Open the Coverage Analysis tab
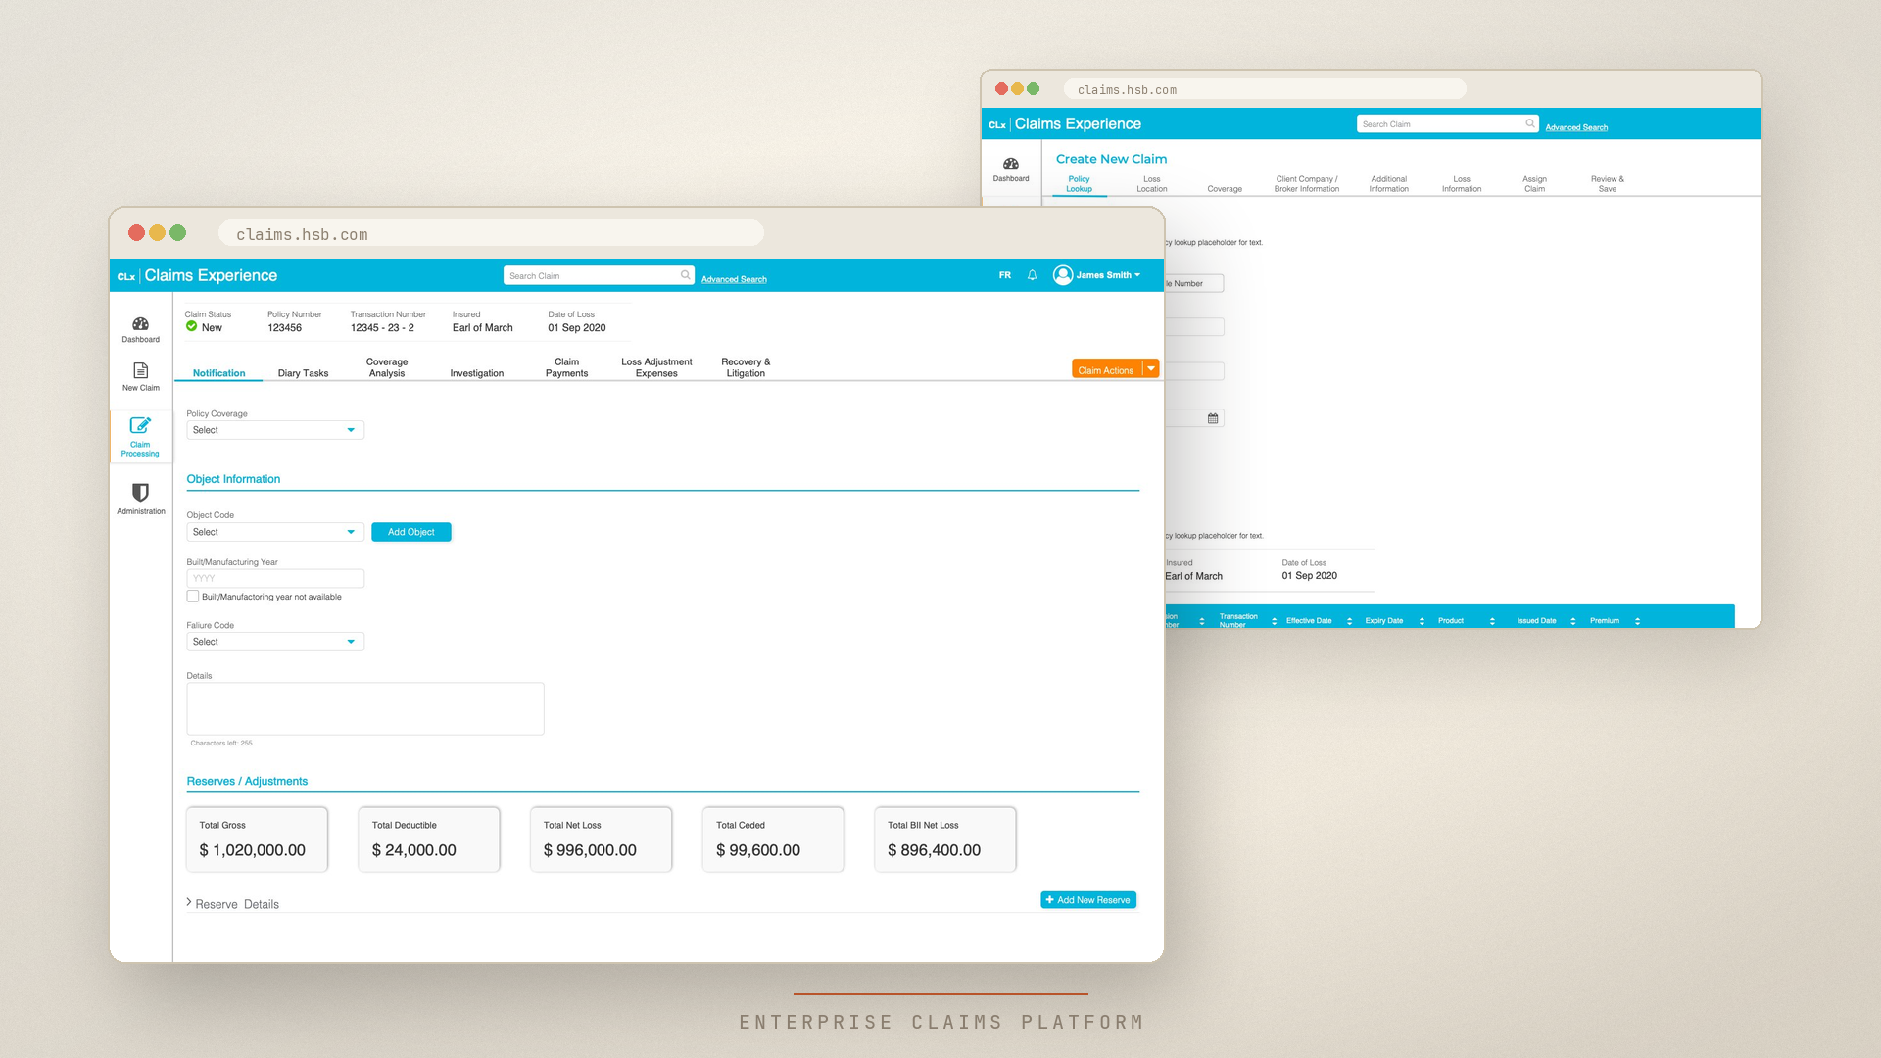The width and height of the screenshot is (1881, 1058). coord(387,367)
